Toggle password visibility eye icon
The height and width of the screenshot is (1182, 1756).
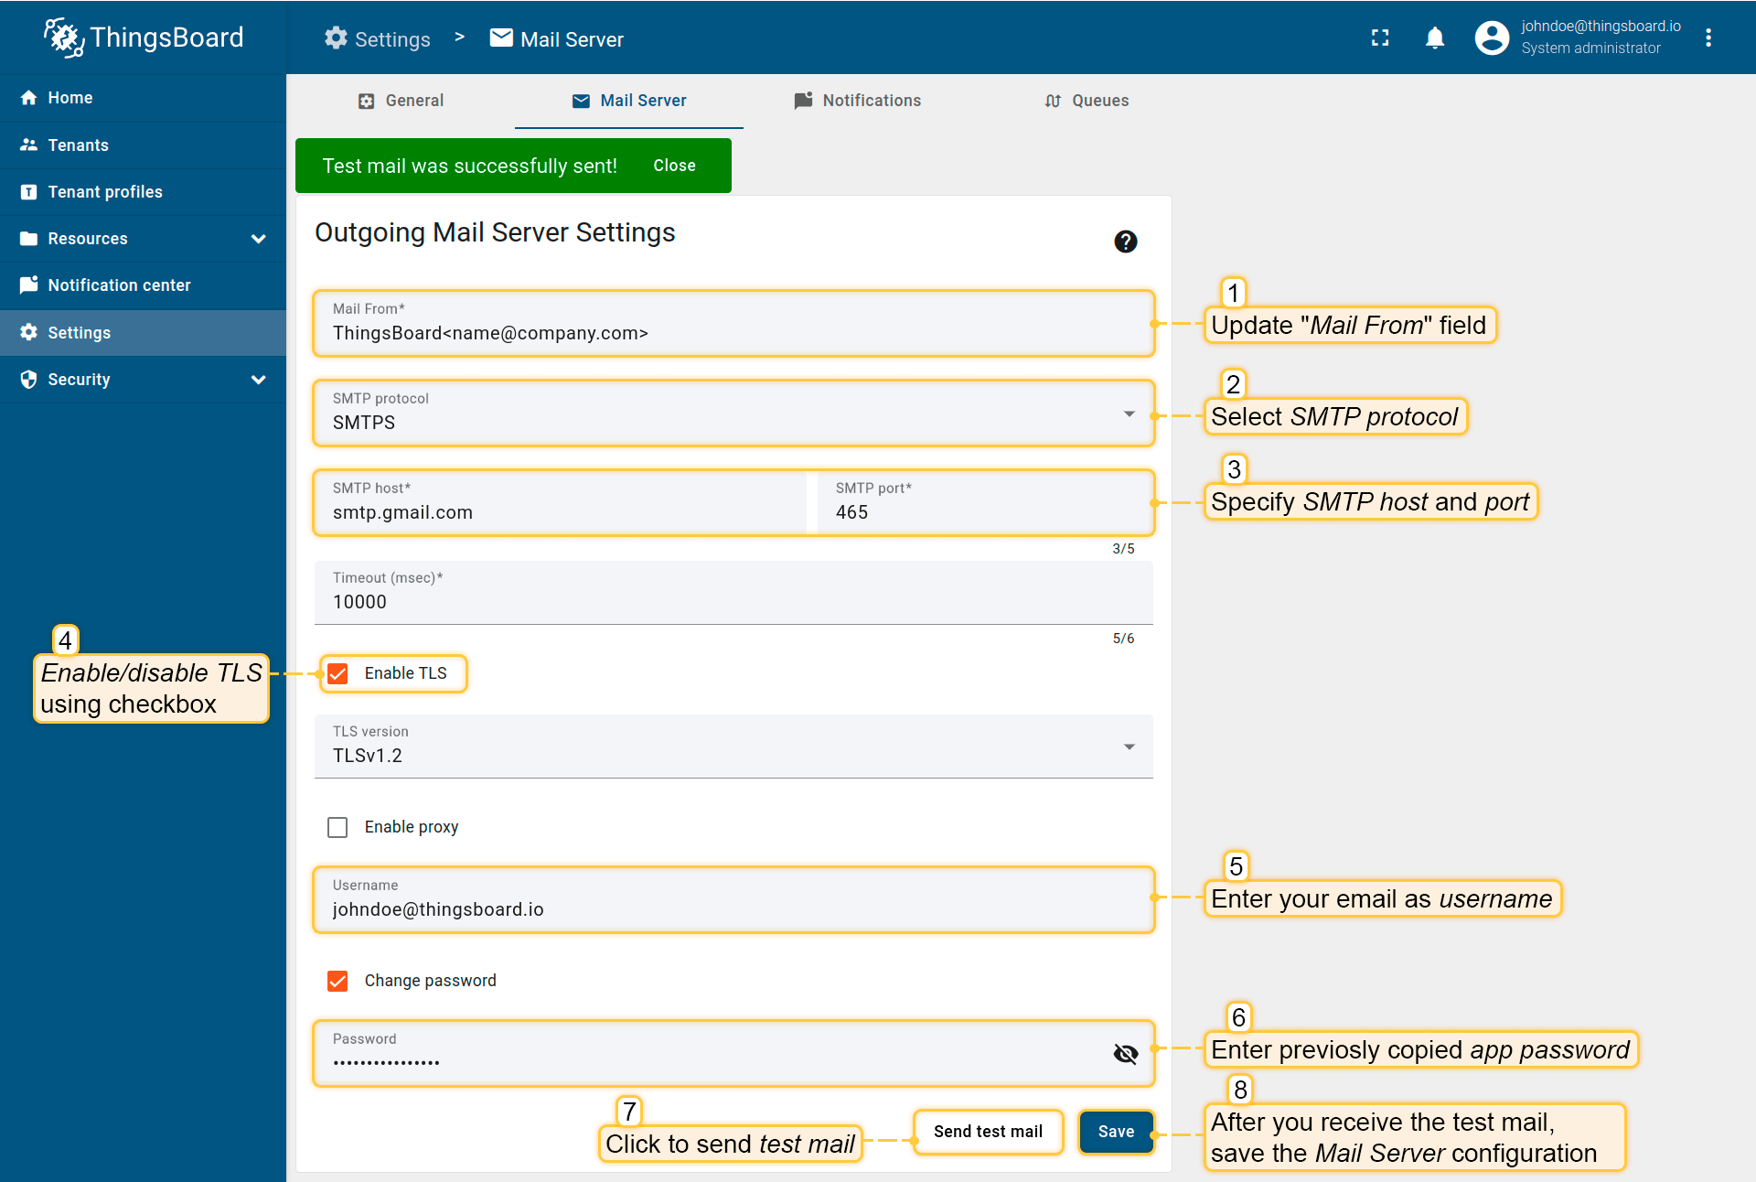pos(1125,1054)
